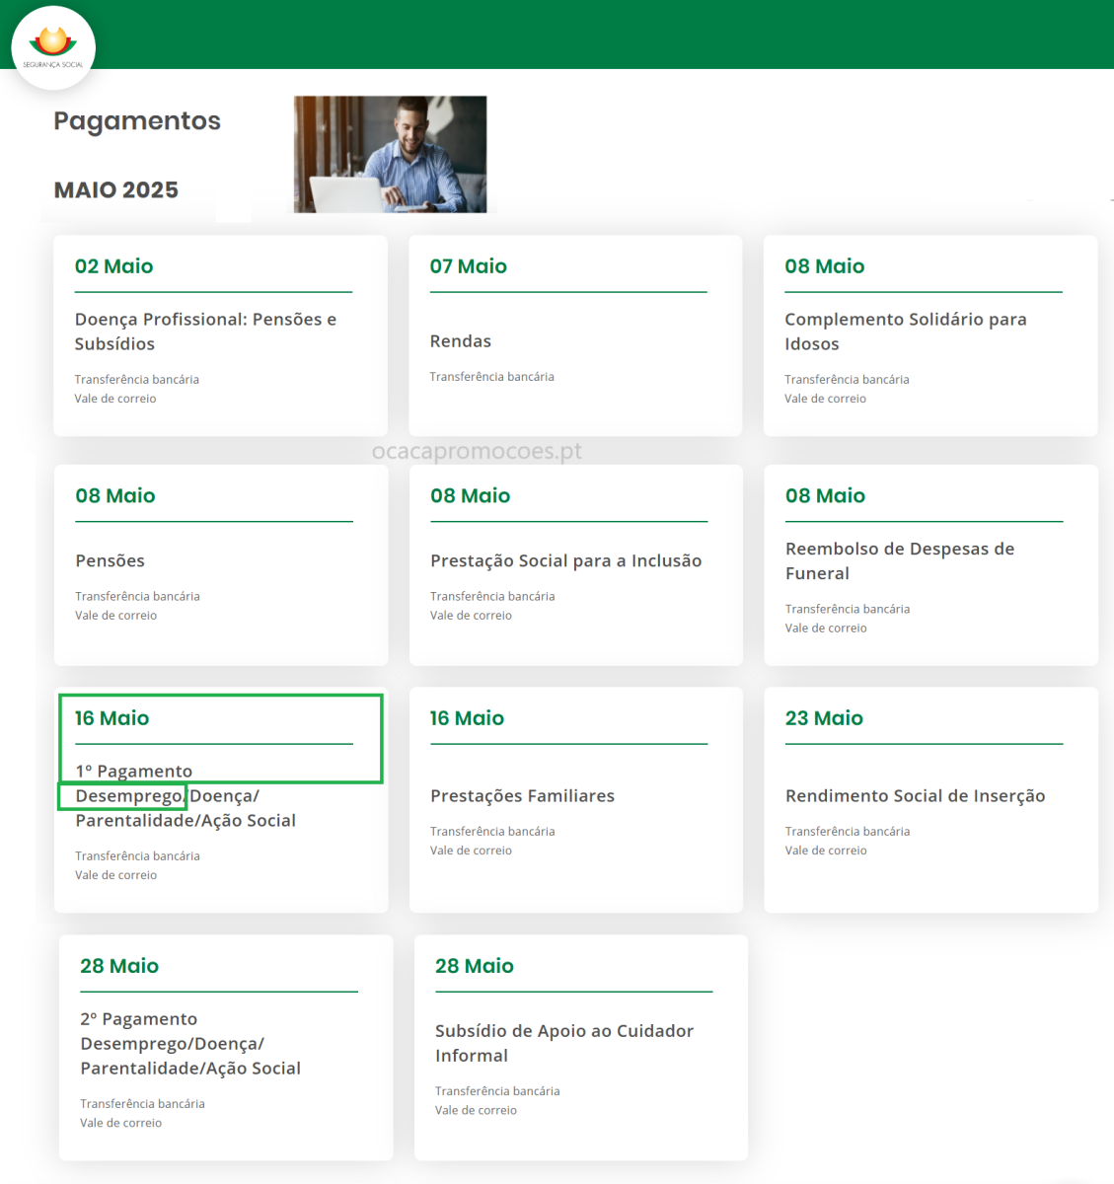This screenshot has width=1114, height=1184.
Task: Select Vale de correio under 1º Pagamento
Action: pyautogui.click(x=116, y=875)
